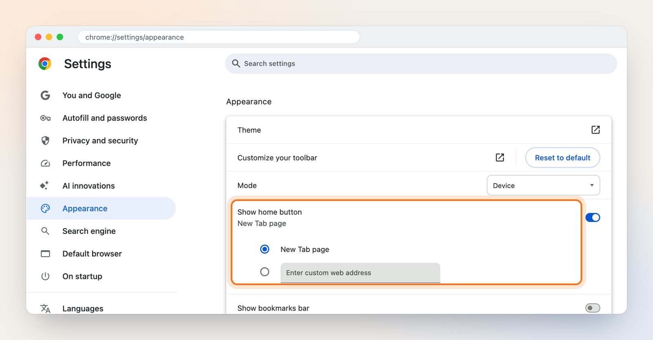The height and width of the screenshot is (340, 653).
Task: Click the New Tab page radio label
Action: [305, 249]
